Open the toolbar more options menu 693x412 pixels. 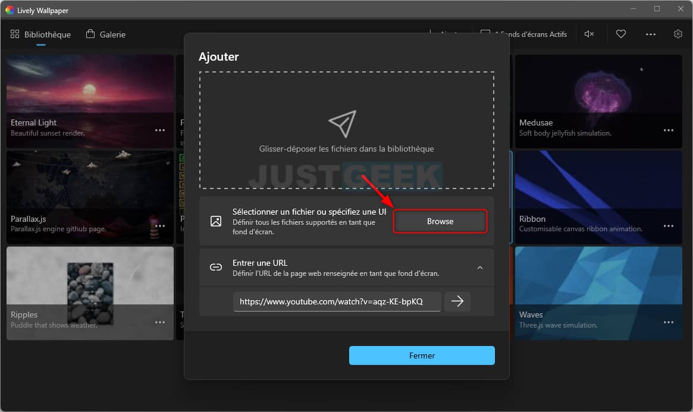651,34
